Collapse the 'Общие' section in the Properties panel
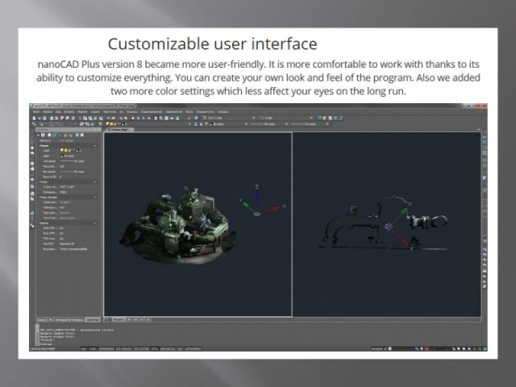516x387 pixels. click(95, 145)
